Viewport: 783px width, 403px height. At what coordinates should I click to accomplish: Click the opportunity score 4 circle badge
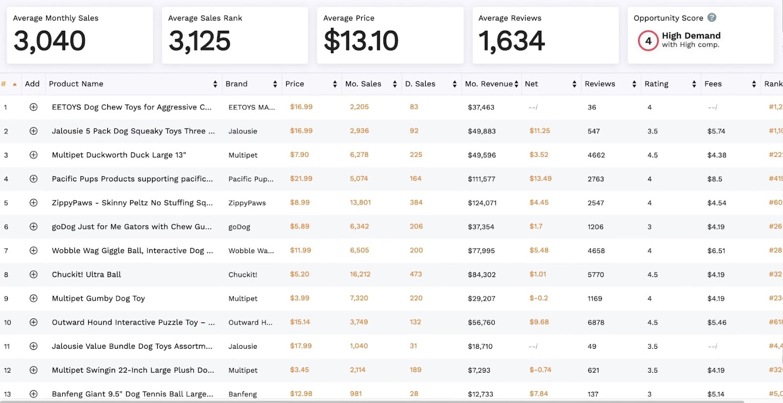[x=648, y=41]
